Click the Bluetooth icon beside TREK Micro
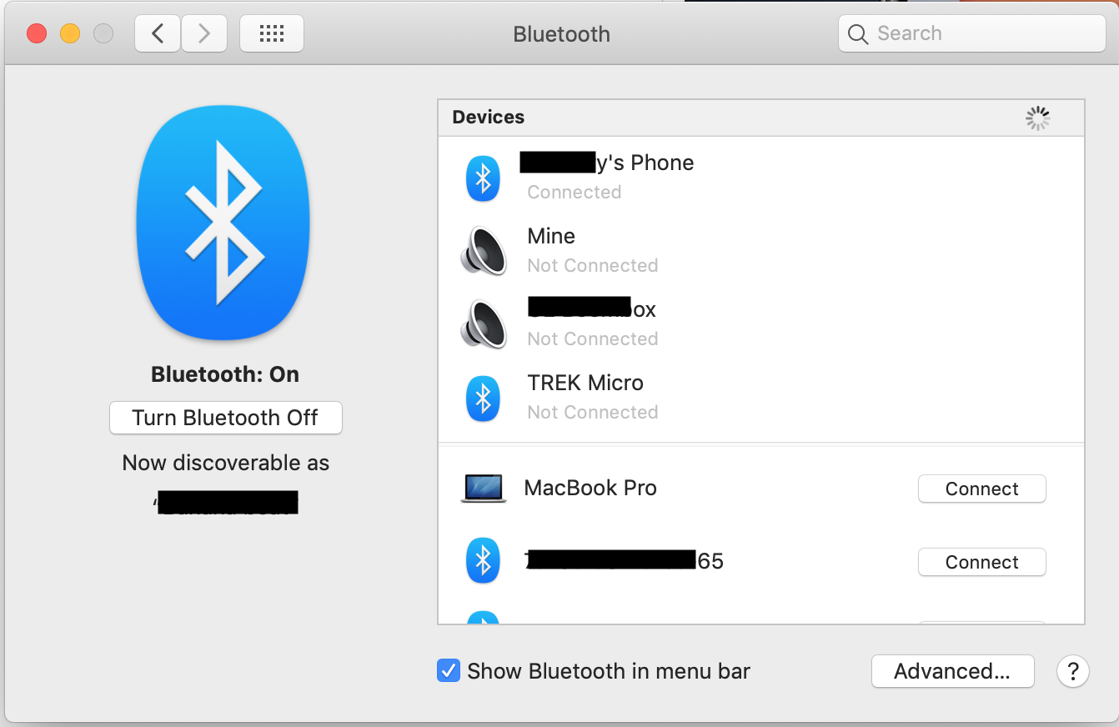This screenshot has height=727, width=1119. (x=483, y=399)
